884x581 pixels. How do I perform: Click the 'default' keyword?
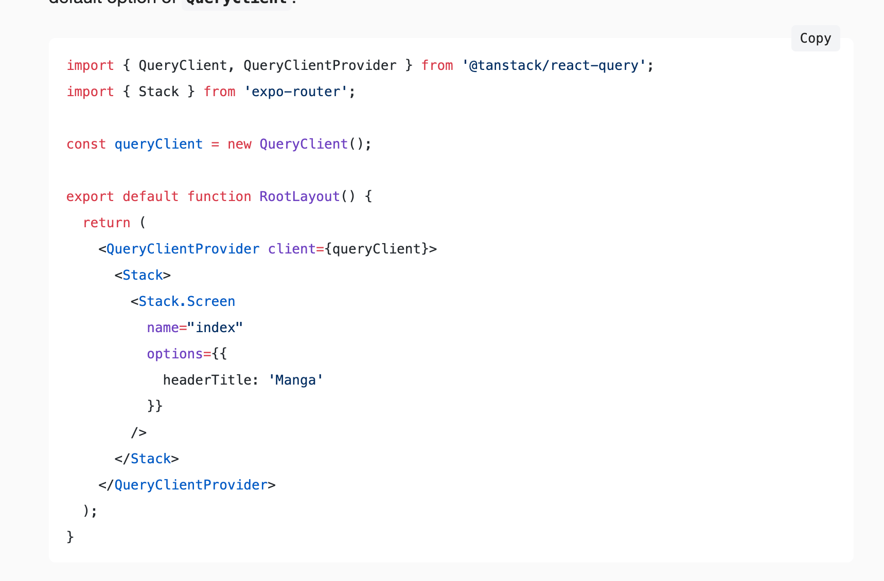coord(150,197)
